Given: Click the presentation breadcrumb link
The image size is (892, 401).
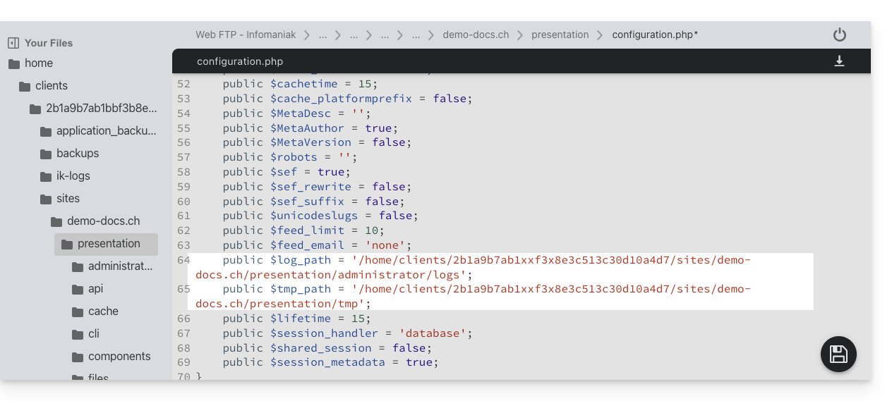Looking at the screenshot, I should coord(560,35).
